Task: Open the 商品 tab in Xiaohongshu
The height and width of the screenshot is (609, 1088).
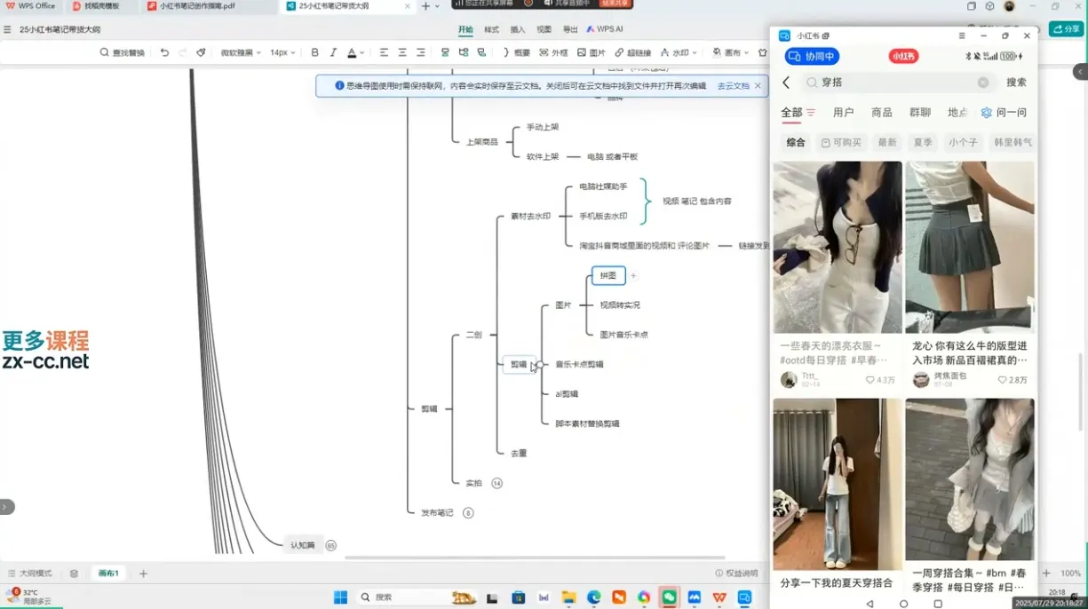Action: click(x=881, y=112)
